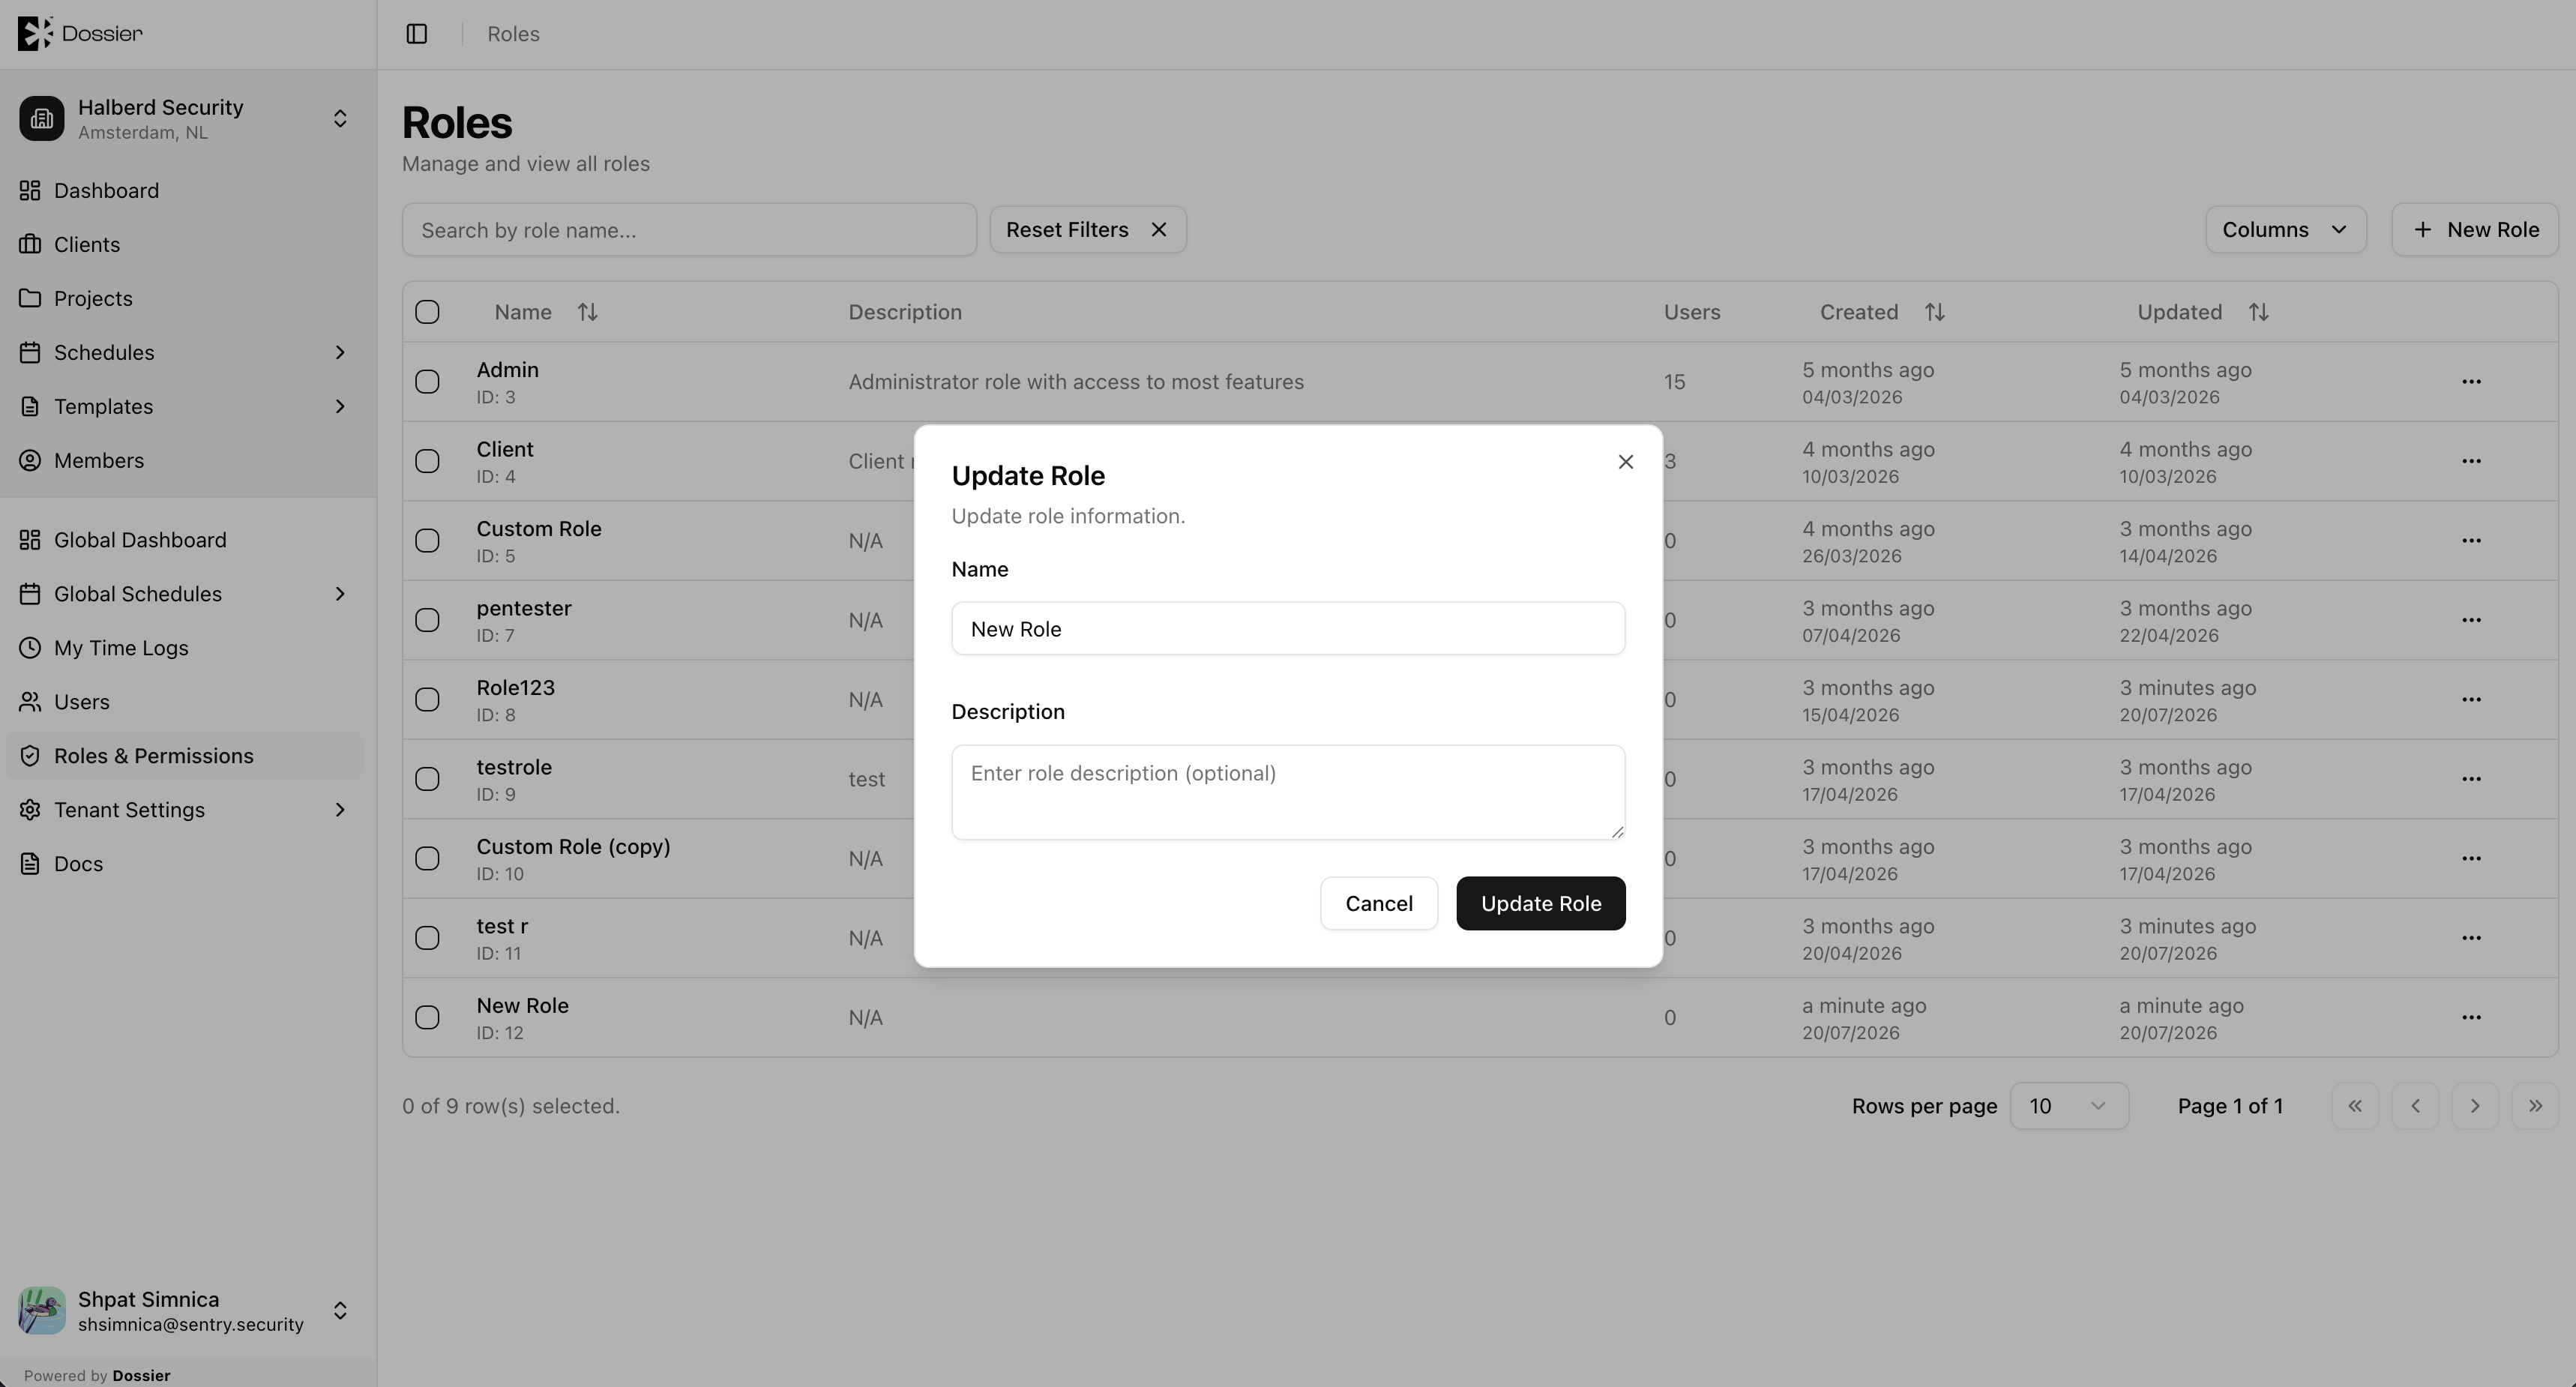2576x1387 pixels.
Task: Focus the Search by role name field
Action: [x=689, y=230]
